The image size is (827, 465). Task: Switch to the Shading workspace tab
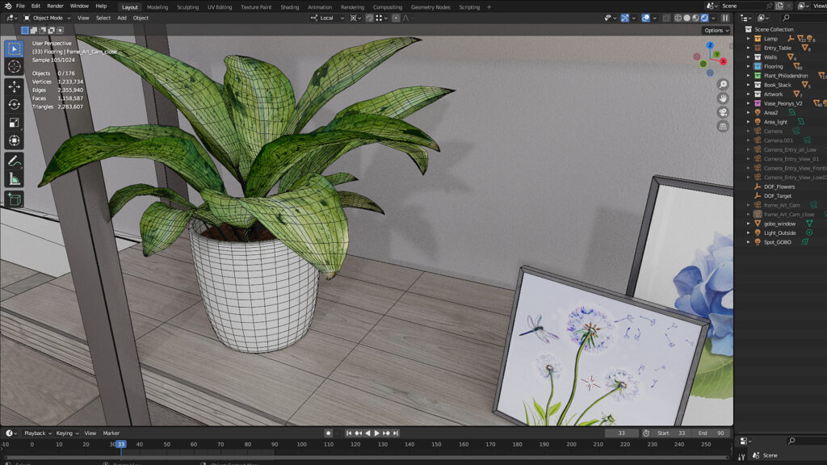tap(289, 6)
